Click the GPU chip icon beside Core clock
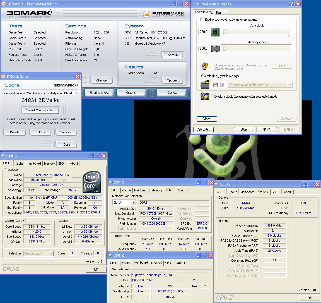321x303 pixels. (x=215, y=32)
